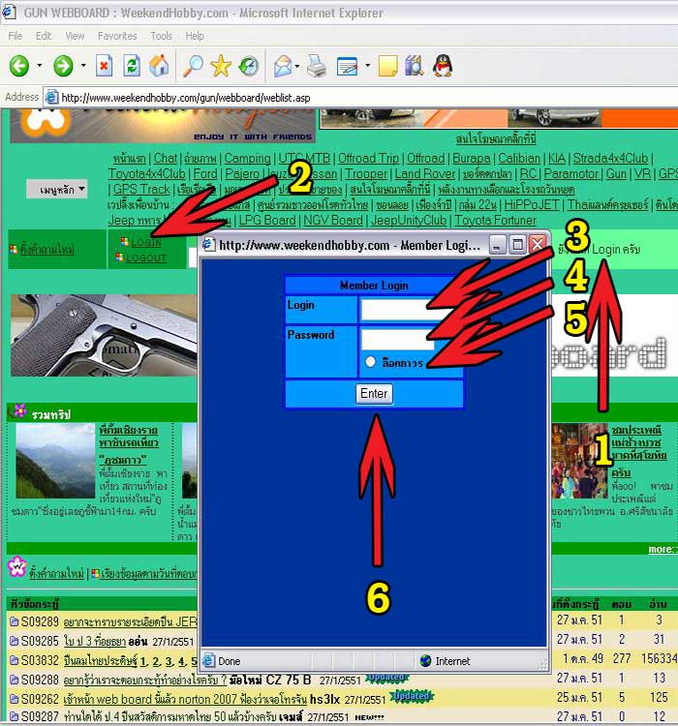Image resolution: width=678 pixels, height=726 pixels.
Task: Open Search with the magnifying glass icon
Action: (x=193, y=66)
